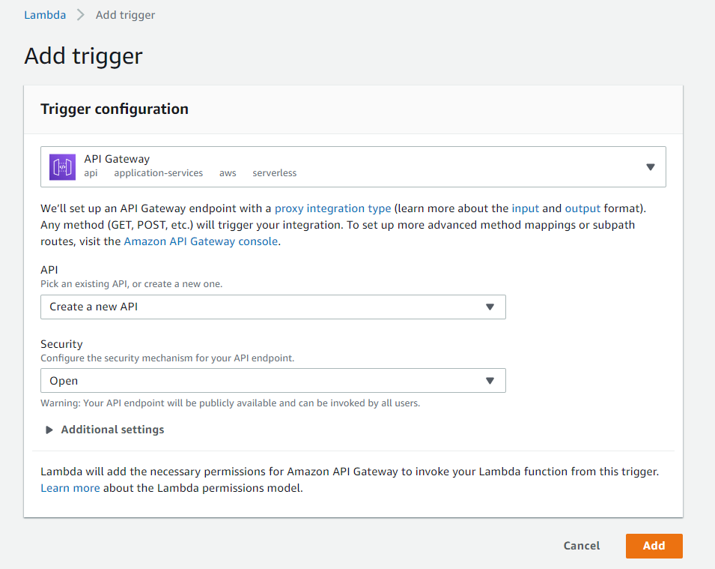Visit the Amazon API Gateway console link
715x569 pixels.
click(x=201, y=241)
